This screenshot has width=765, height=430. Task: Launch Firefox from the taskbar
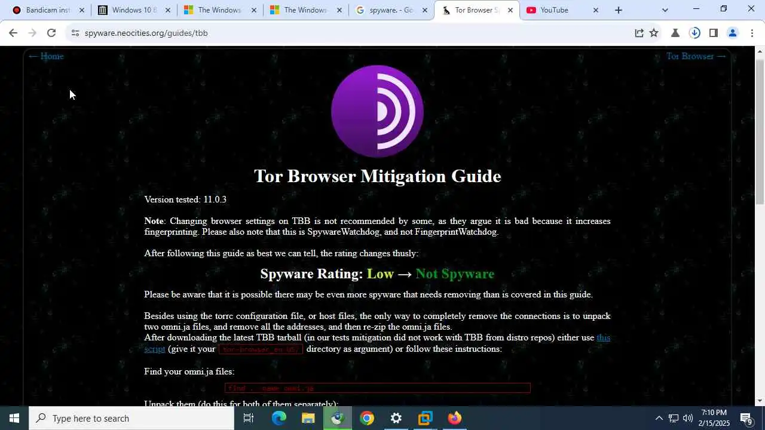coord(455,418)
